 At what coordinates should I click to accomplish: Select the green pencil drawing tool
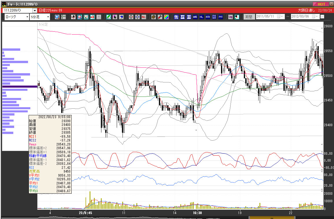tap(108, 17)
